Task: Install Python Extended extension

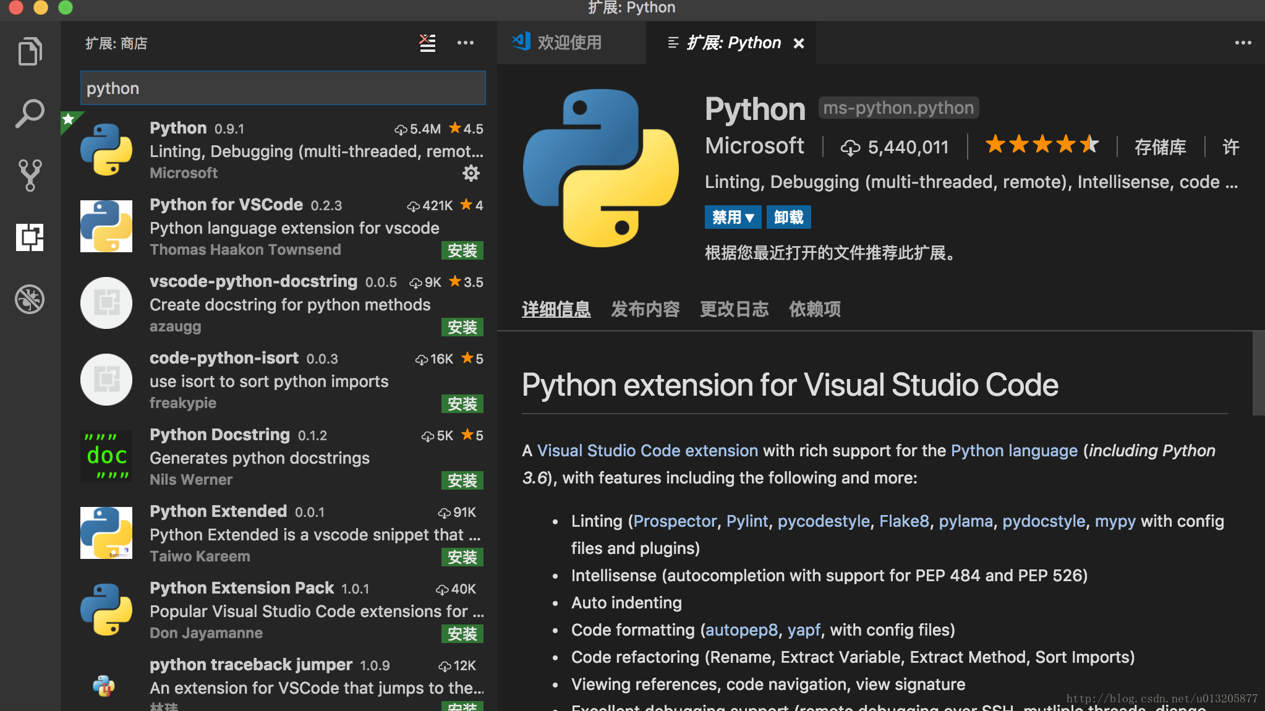Action: pyautogui.click(x=462, y=557)
